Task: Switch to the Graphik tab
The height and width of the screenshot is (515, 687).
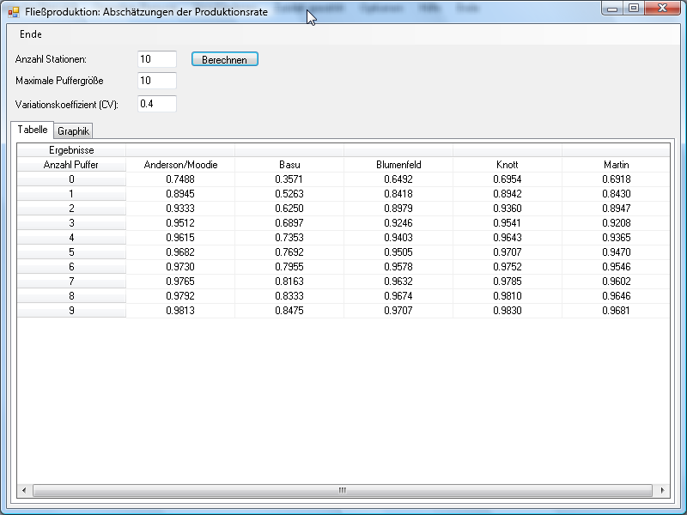Action: (x=74, y=131)
